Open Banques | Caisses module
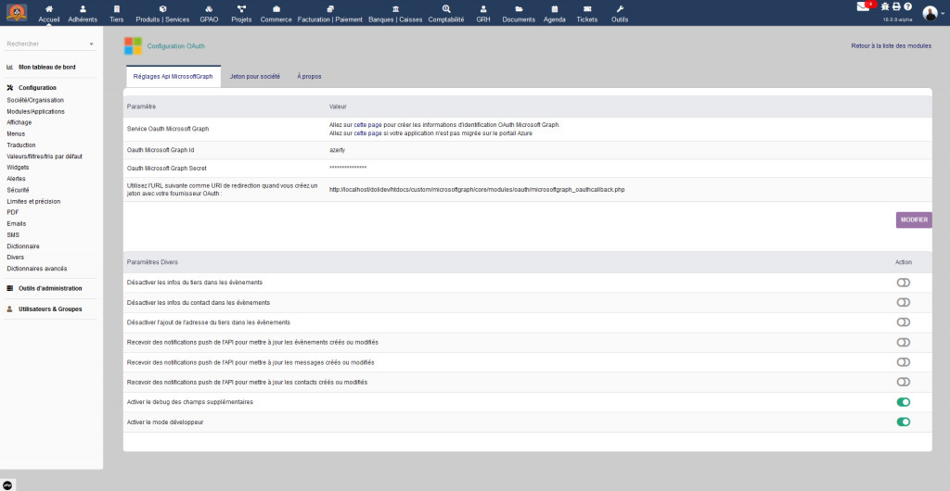Screen dimensions: 950x491 pos(395,13)
